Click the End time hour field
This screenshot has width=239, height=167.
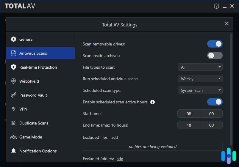[189, 125]
